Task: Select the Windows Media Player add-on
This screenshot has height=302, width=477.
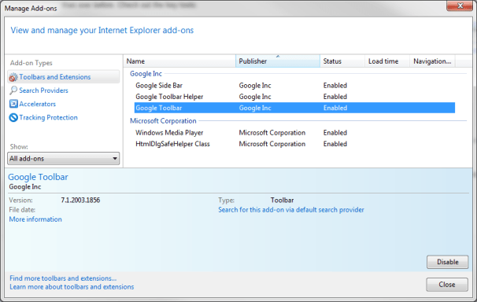Action: pyautogui.click(x=294, y=133)
